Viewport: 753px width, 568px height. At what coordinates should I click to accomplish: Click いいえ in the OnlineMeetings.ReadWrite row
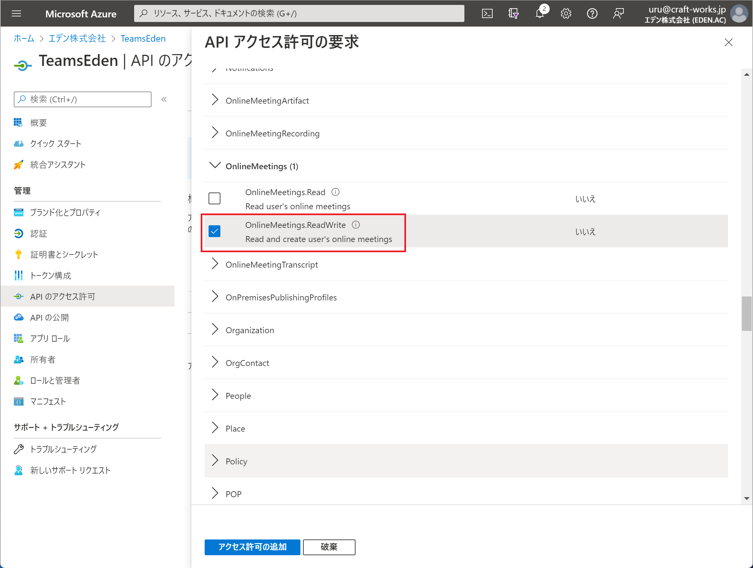point(585,232)
